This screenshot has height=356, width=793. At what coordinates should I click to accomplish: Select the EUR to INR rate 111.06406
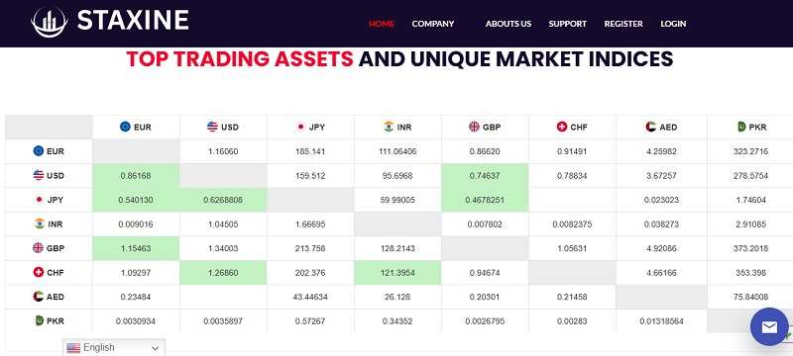(x=397, y=151)
